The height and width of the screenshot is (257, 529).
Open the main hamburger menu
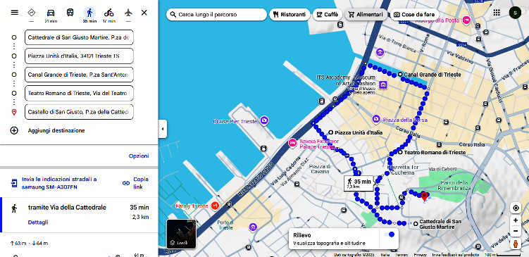click(15, 13)
